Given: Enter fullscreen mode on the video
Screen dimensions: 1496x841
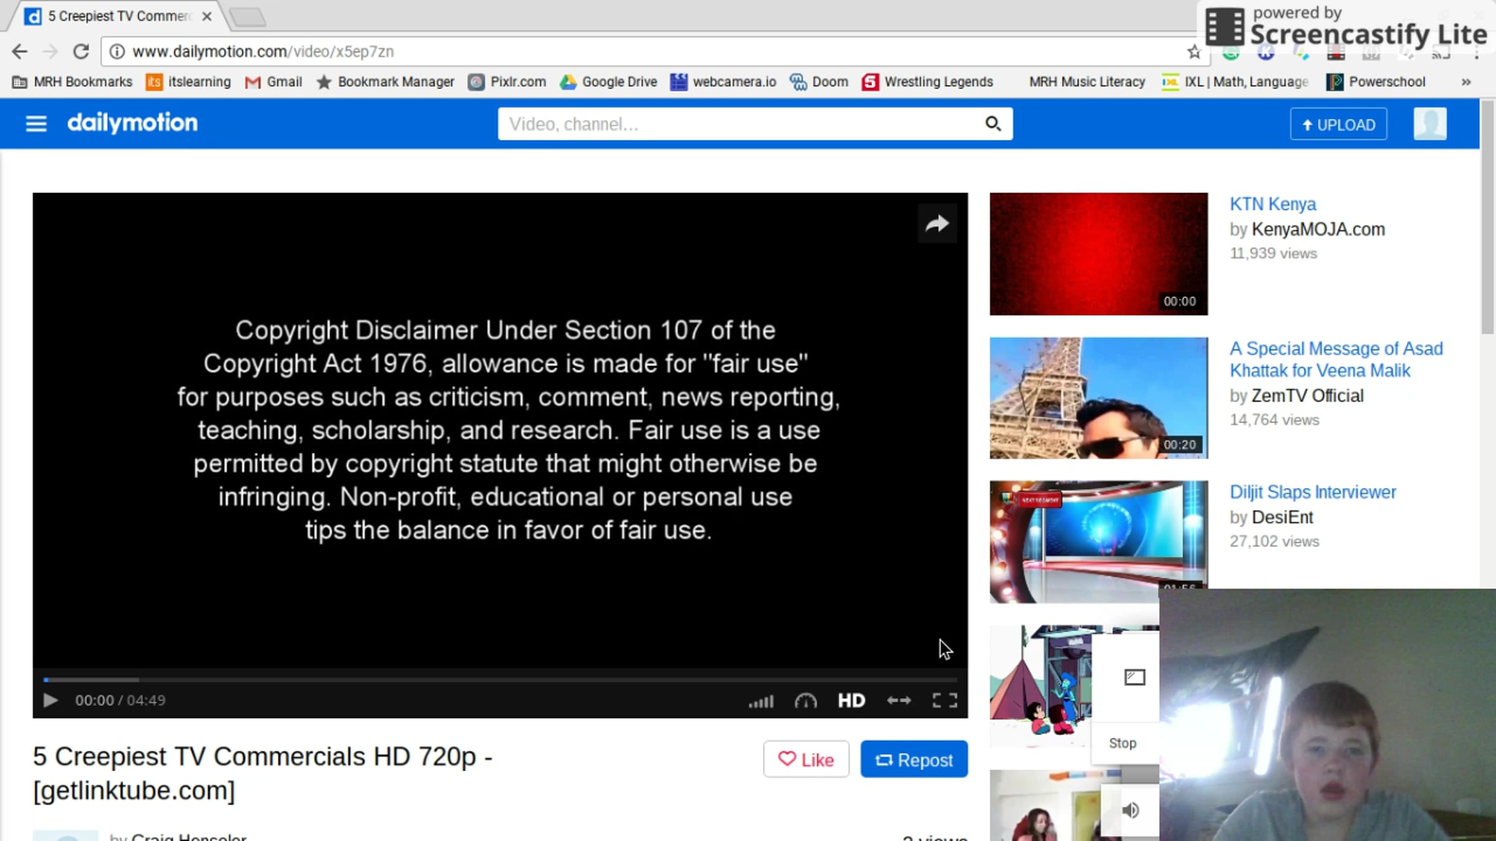Looking at the screenshot, I should [x=944, y=701].
